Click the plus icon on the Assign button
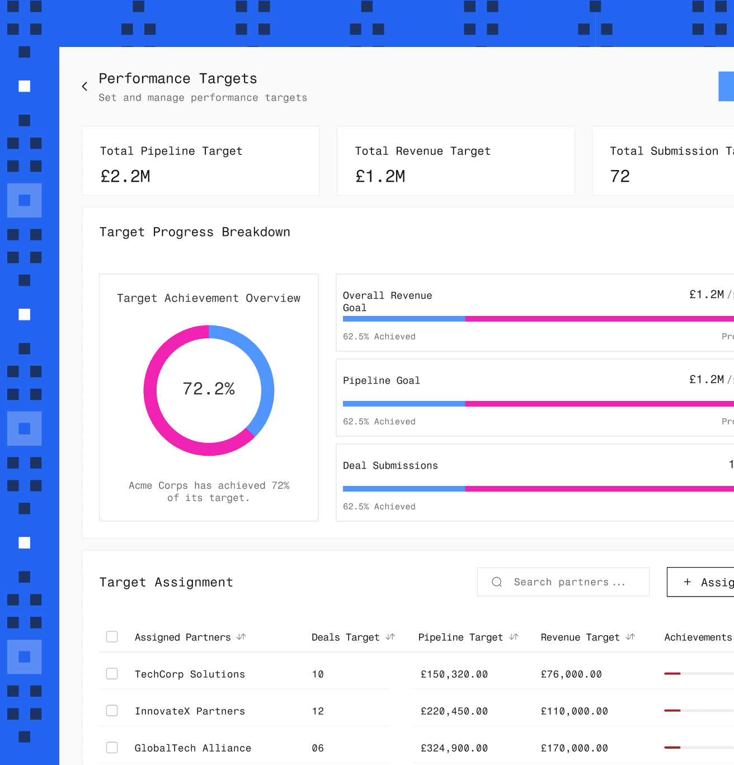Image resolution: width=734 pixels, height=765 pixels. click(688, 582)
